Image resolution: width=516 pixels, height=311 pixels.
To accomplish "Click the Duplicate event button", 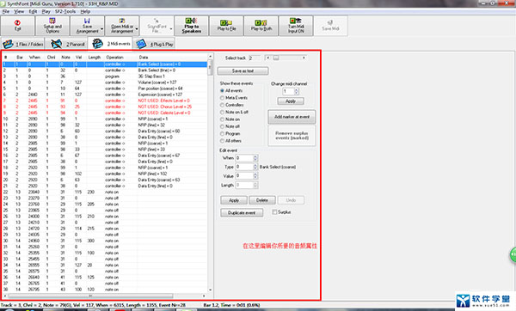I will [242, 213].
